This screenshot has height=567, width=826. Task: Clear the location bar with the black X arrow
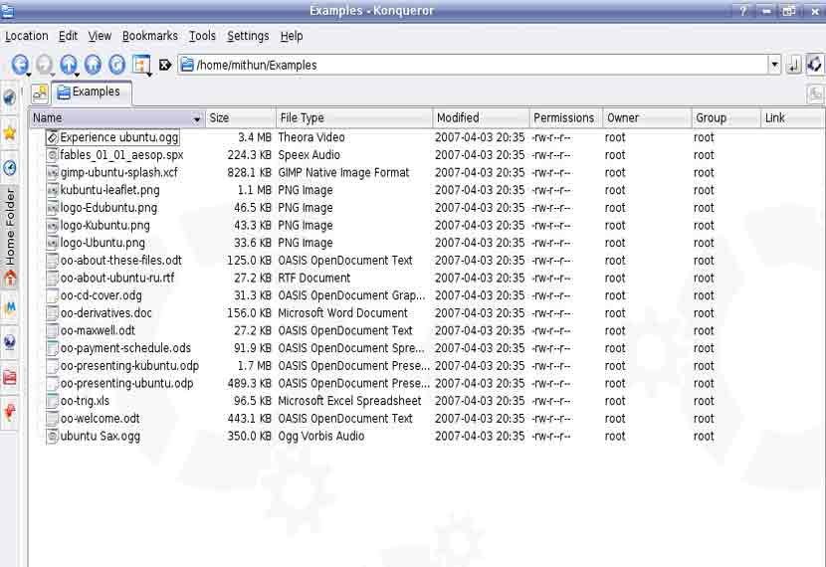click(165, 65)
